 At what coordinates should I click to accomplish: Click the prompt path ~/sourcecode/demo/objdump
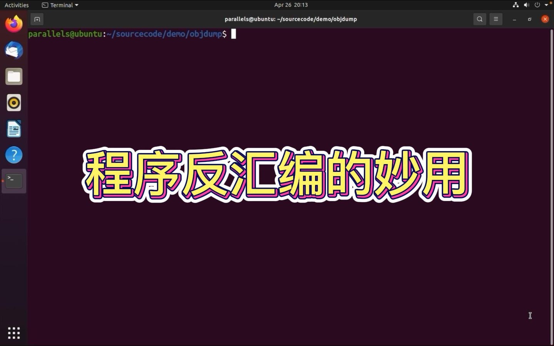pyautogui.click(x=164, y=34)
